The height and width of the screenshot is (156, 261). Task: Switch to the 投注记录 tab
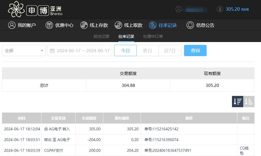pyautogui.click(x=101, y=36)
